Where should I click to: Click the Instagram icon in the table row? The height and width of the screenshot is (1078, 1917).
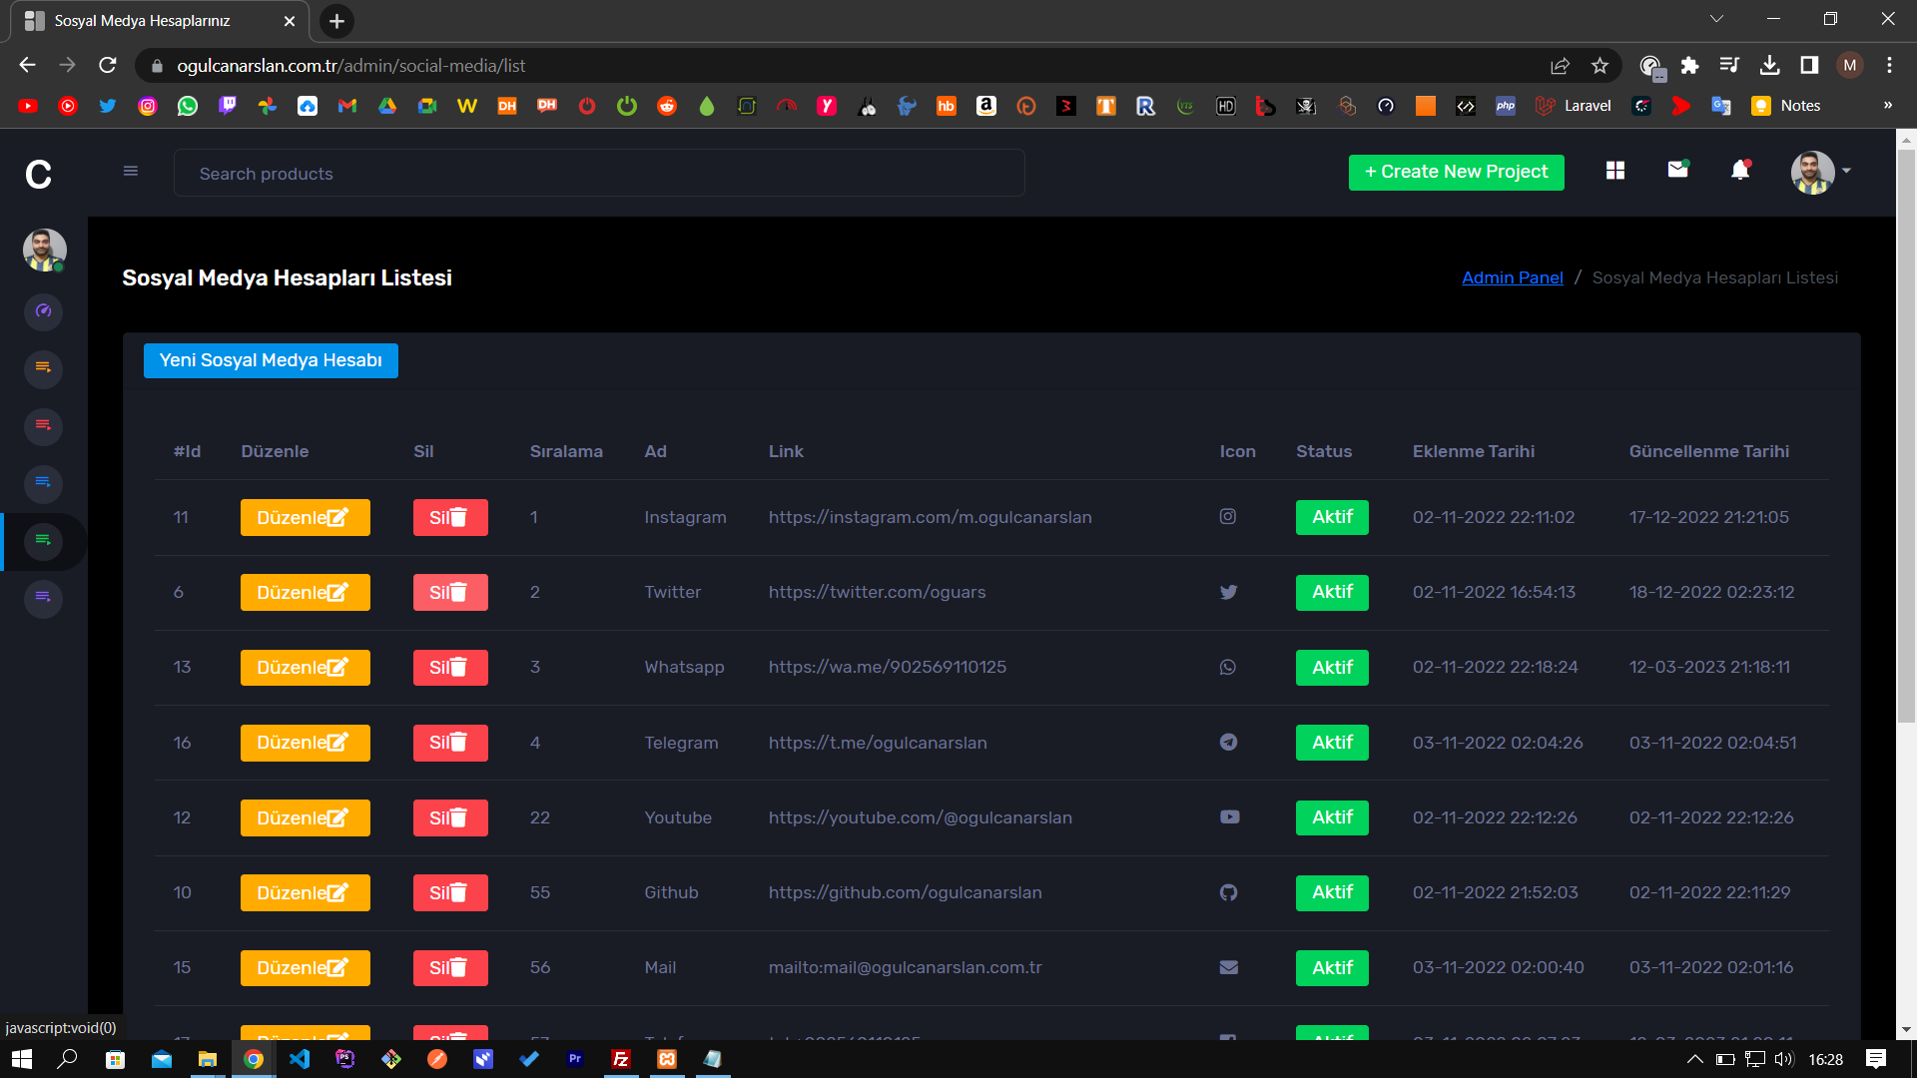[1228, 517]
